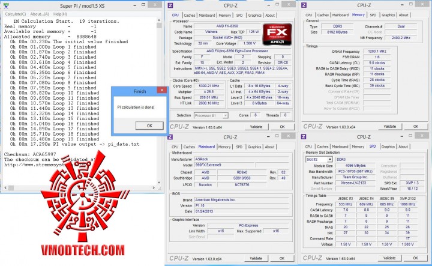Screen dimensions: 432x266
Task: Click the CPU-Z icon of the SPD window
Action: coord(304,137)
